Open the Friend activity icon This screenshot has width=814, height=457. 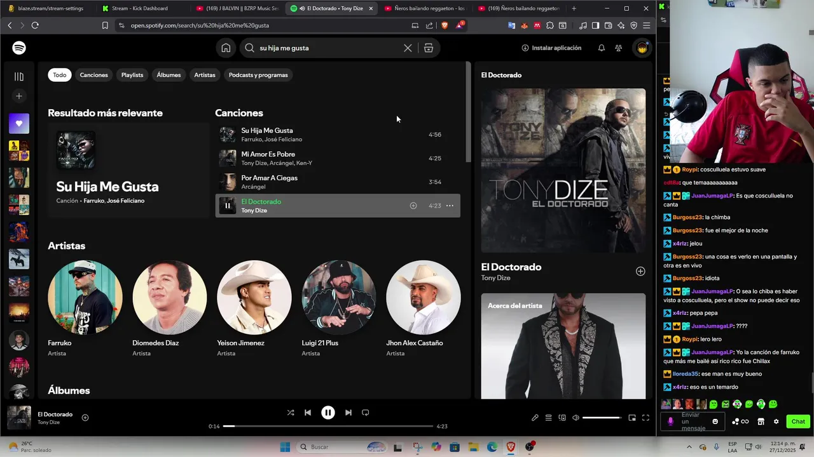tap(618, 48)
